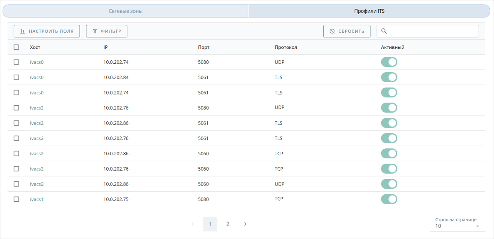The image size is (494, 239).
Task: Turn off Активный for 10.0.202.84 row
Action: click(x=389, y=77)
